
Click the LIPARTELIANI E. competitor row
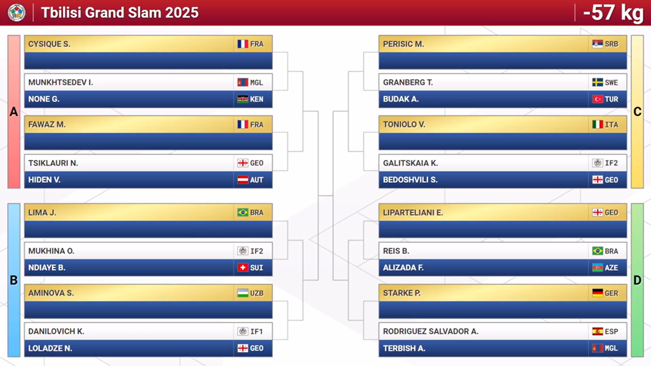[503, 213]
